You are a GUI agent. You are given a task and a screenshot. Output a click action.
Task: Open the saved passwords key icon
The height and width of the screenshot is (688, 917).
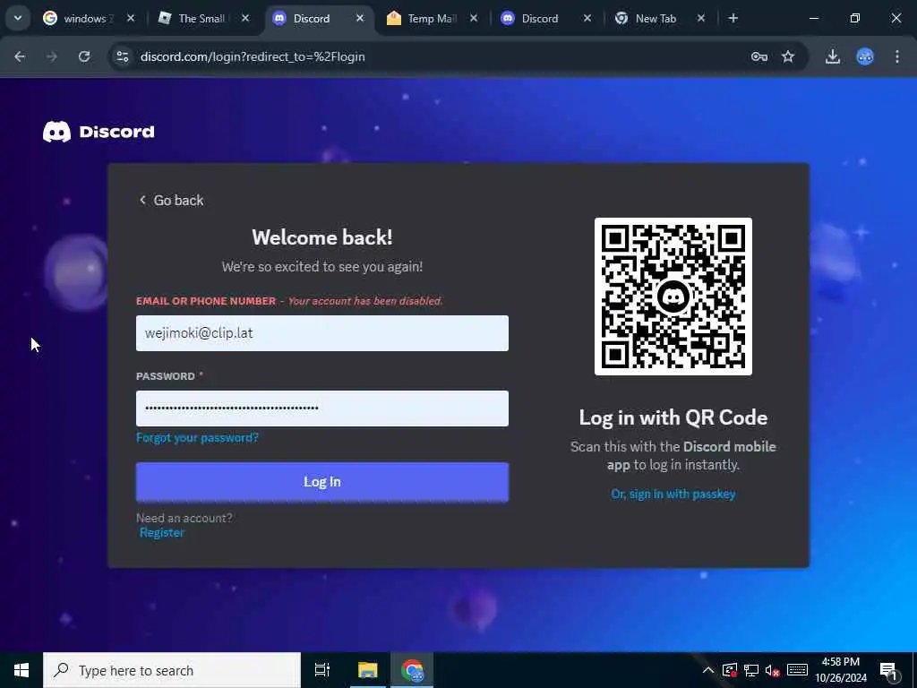coord(759,56)
